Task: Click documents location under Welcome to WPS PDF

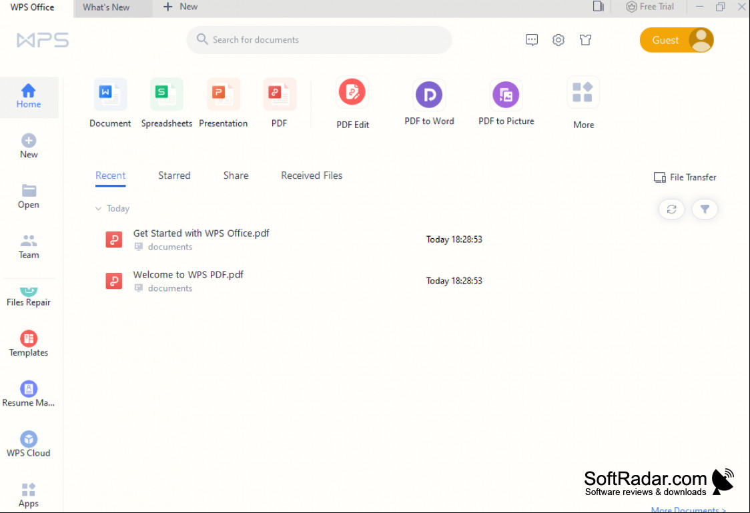Action: pyautogui.click(x=169, y=288)
